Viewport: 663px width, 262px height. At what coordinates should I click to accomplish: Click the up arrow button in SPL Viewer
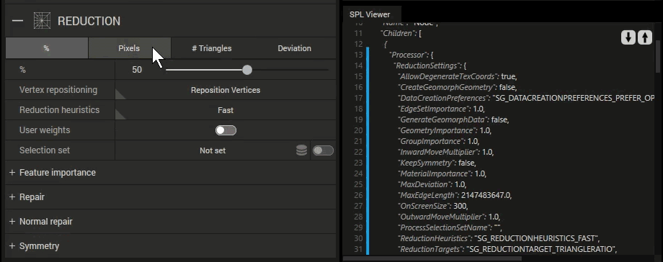(645, 37)
